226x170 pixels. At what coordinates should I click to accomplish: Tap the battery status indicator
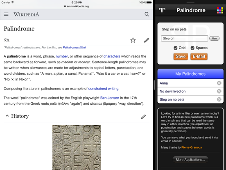149,2
